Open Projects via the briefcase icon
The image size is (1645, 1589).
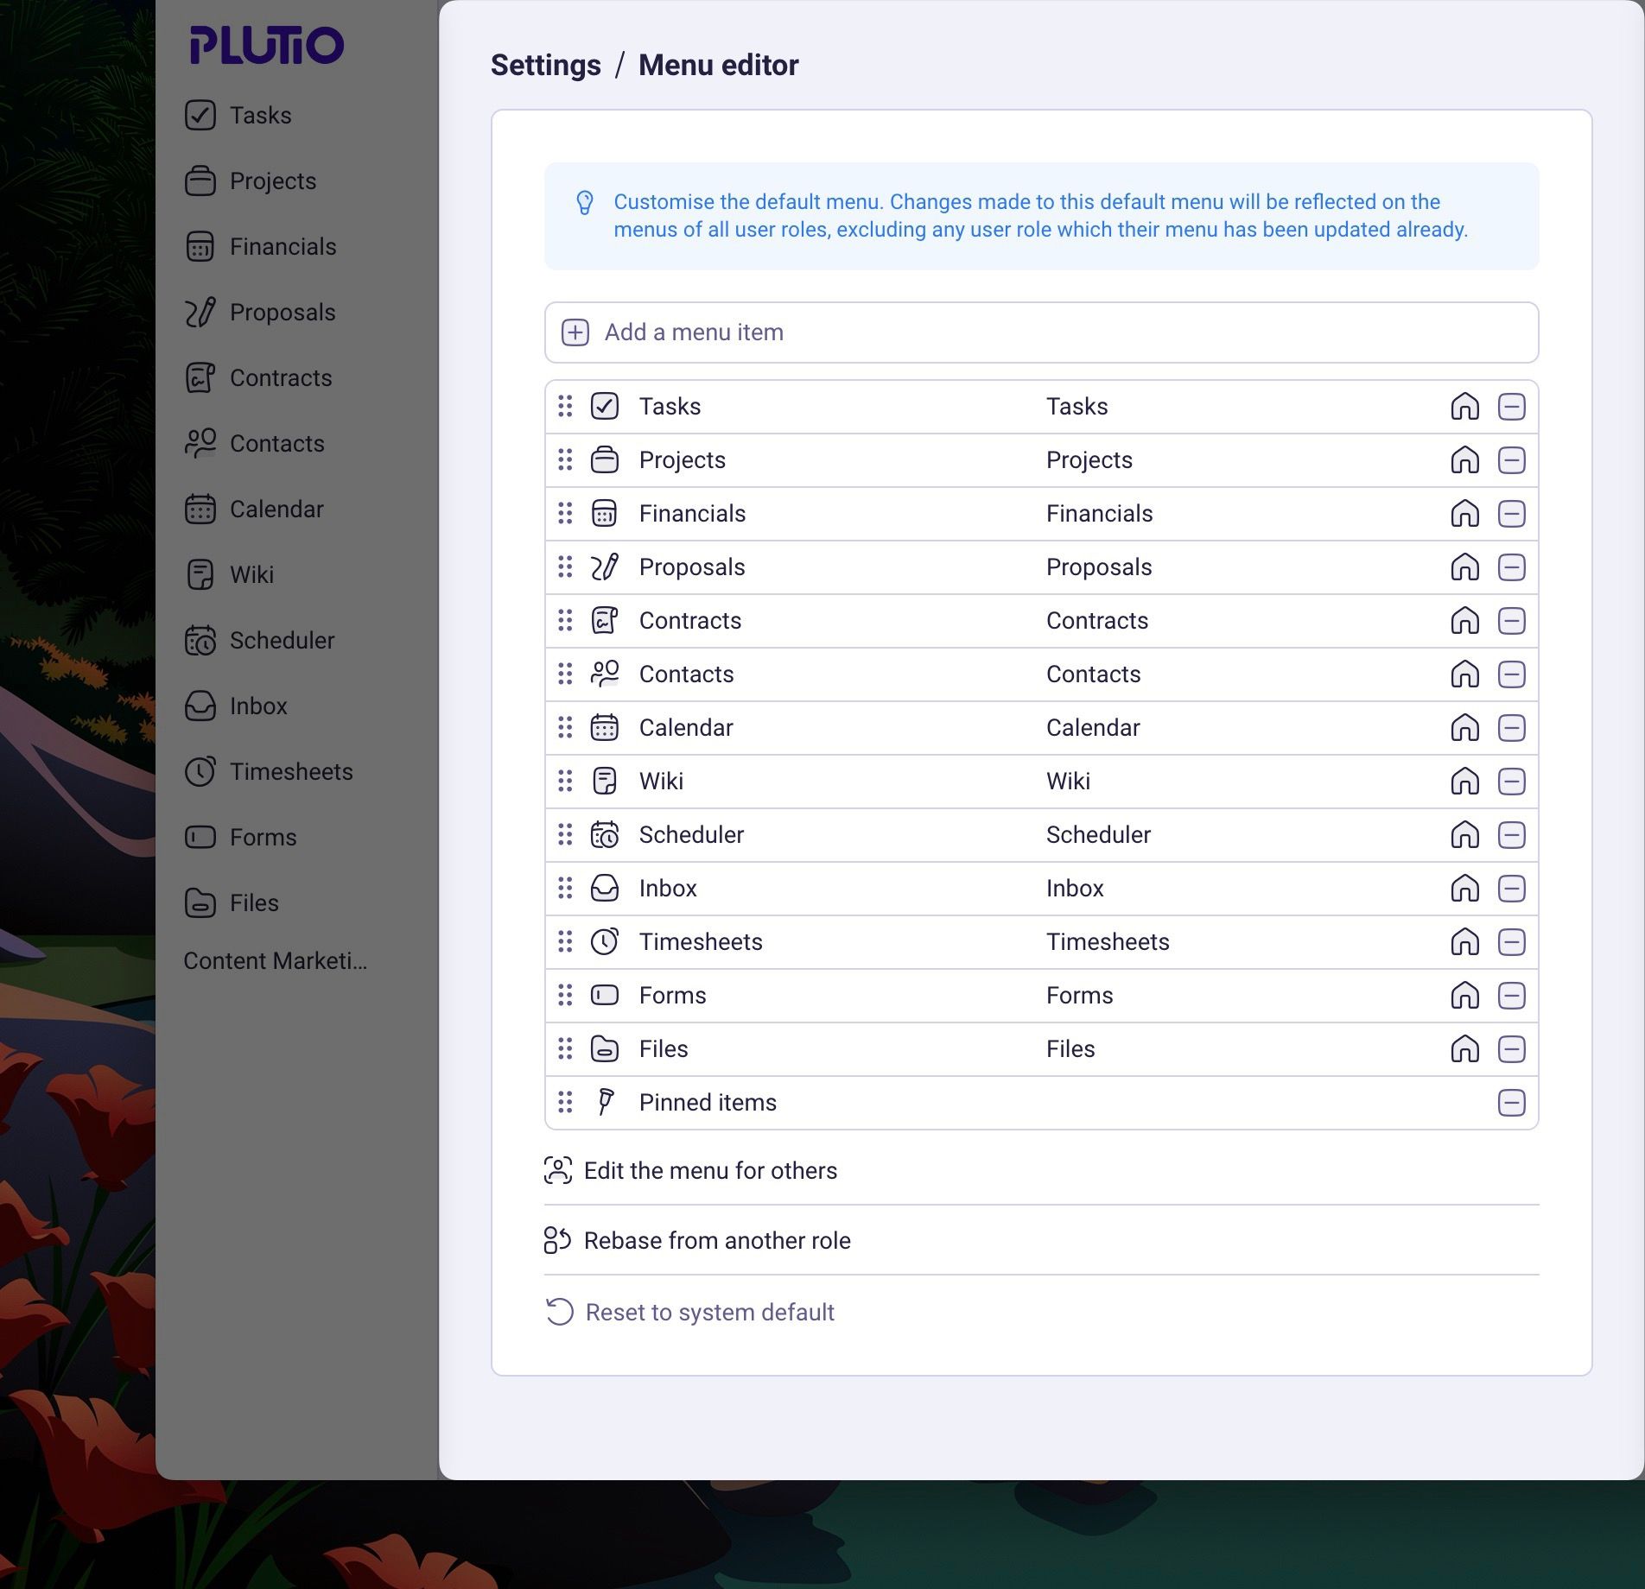pos(201,181)
